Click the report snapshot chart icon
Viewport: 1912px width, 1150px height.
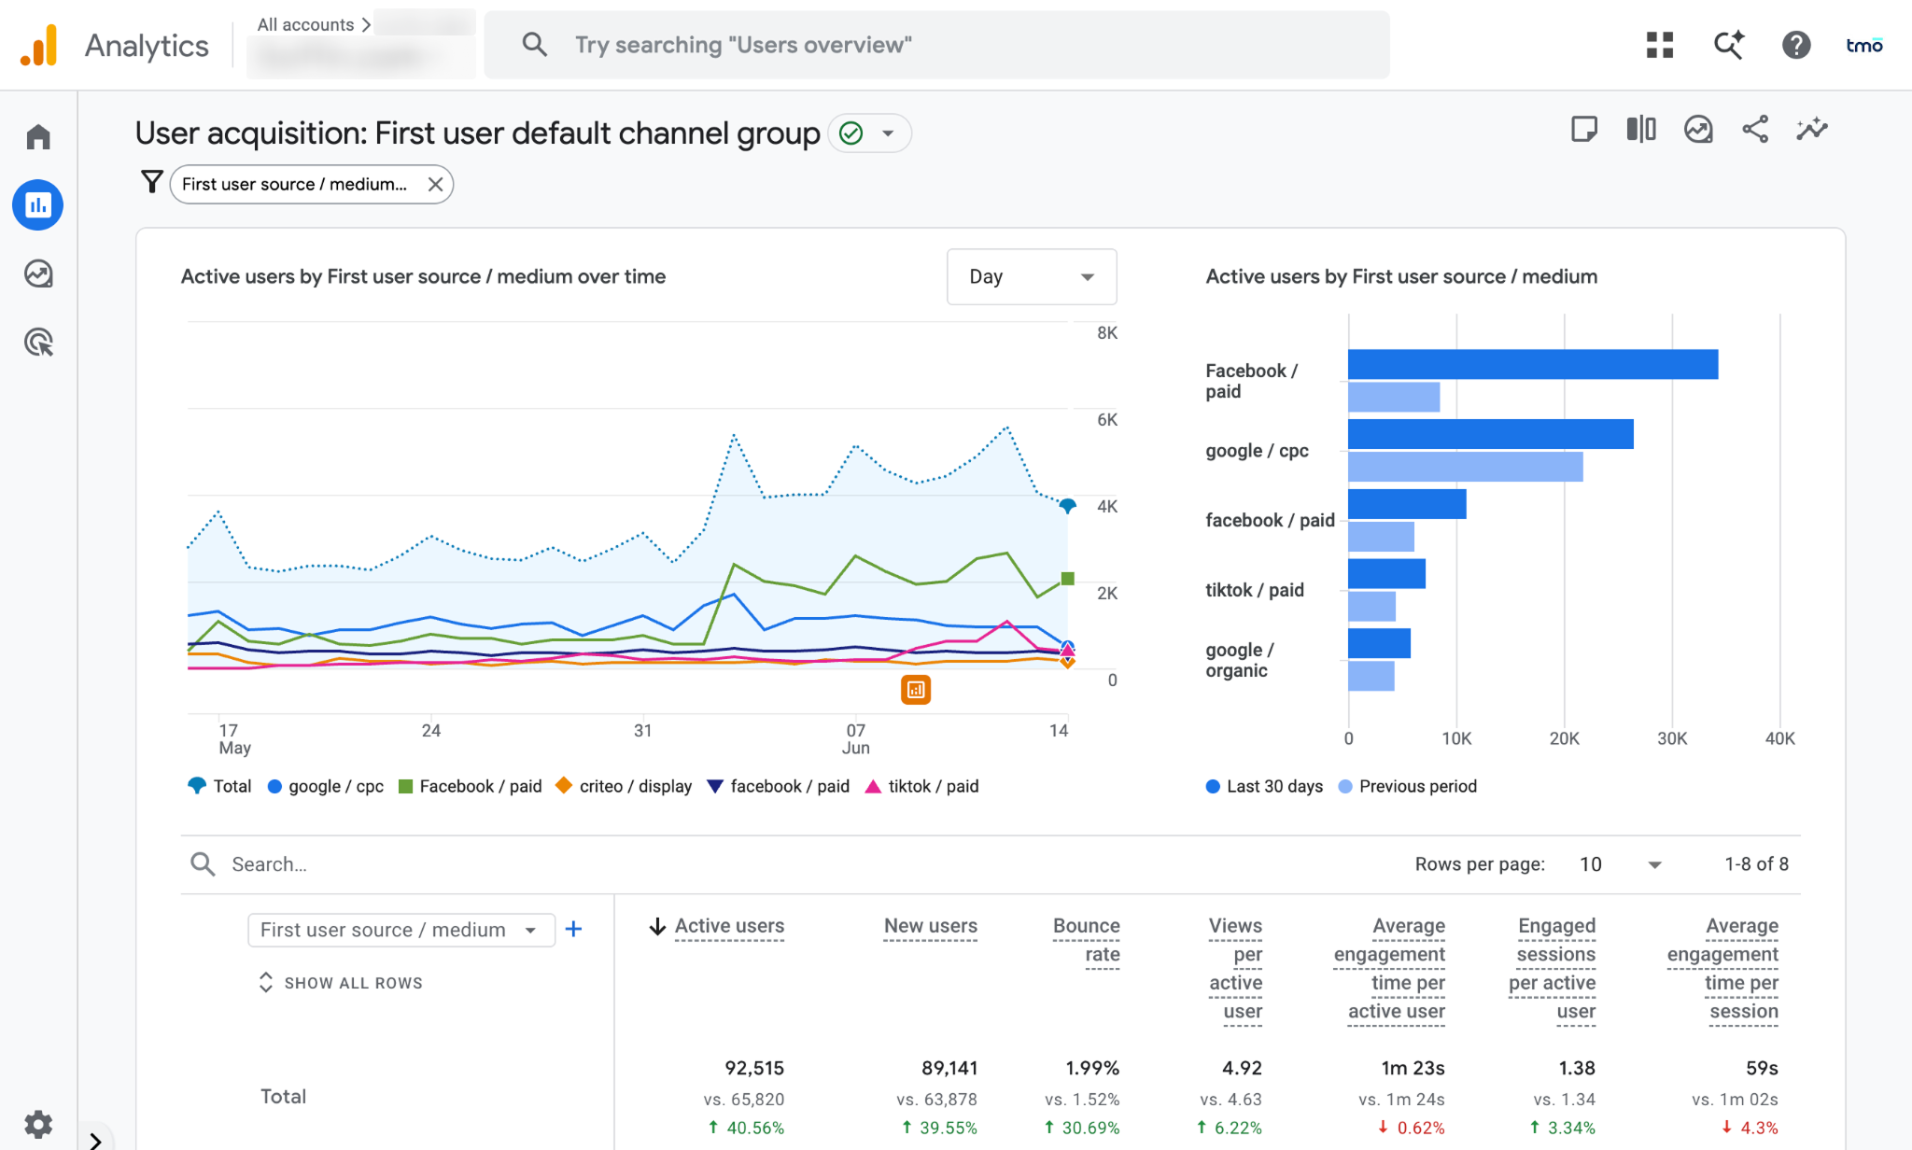pos(1698,129)
